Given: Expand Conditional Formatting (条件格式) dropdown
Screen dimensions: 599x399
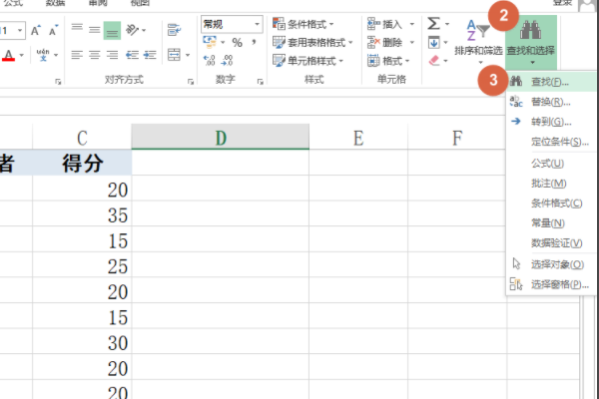Looking at the screenshot, I should pos(307,23).
